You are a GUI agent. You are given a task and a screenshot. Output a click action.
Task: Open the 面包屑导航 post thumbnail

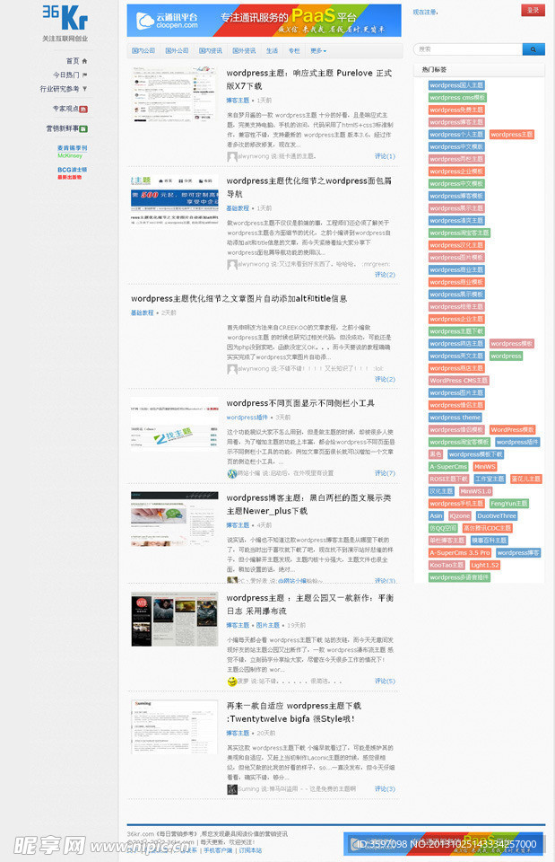174,200
